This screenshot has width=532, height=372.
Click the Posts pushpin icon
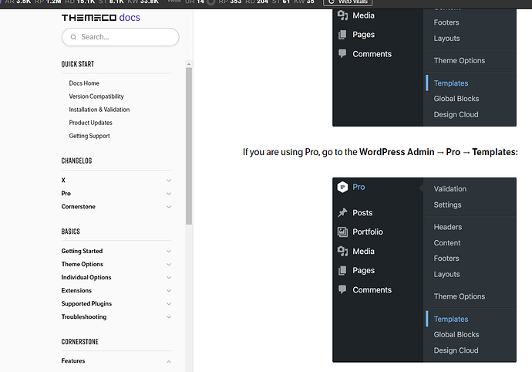point(342,213)
